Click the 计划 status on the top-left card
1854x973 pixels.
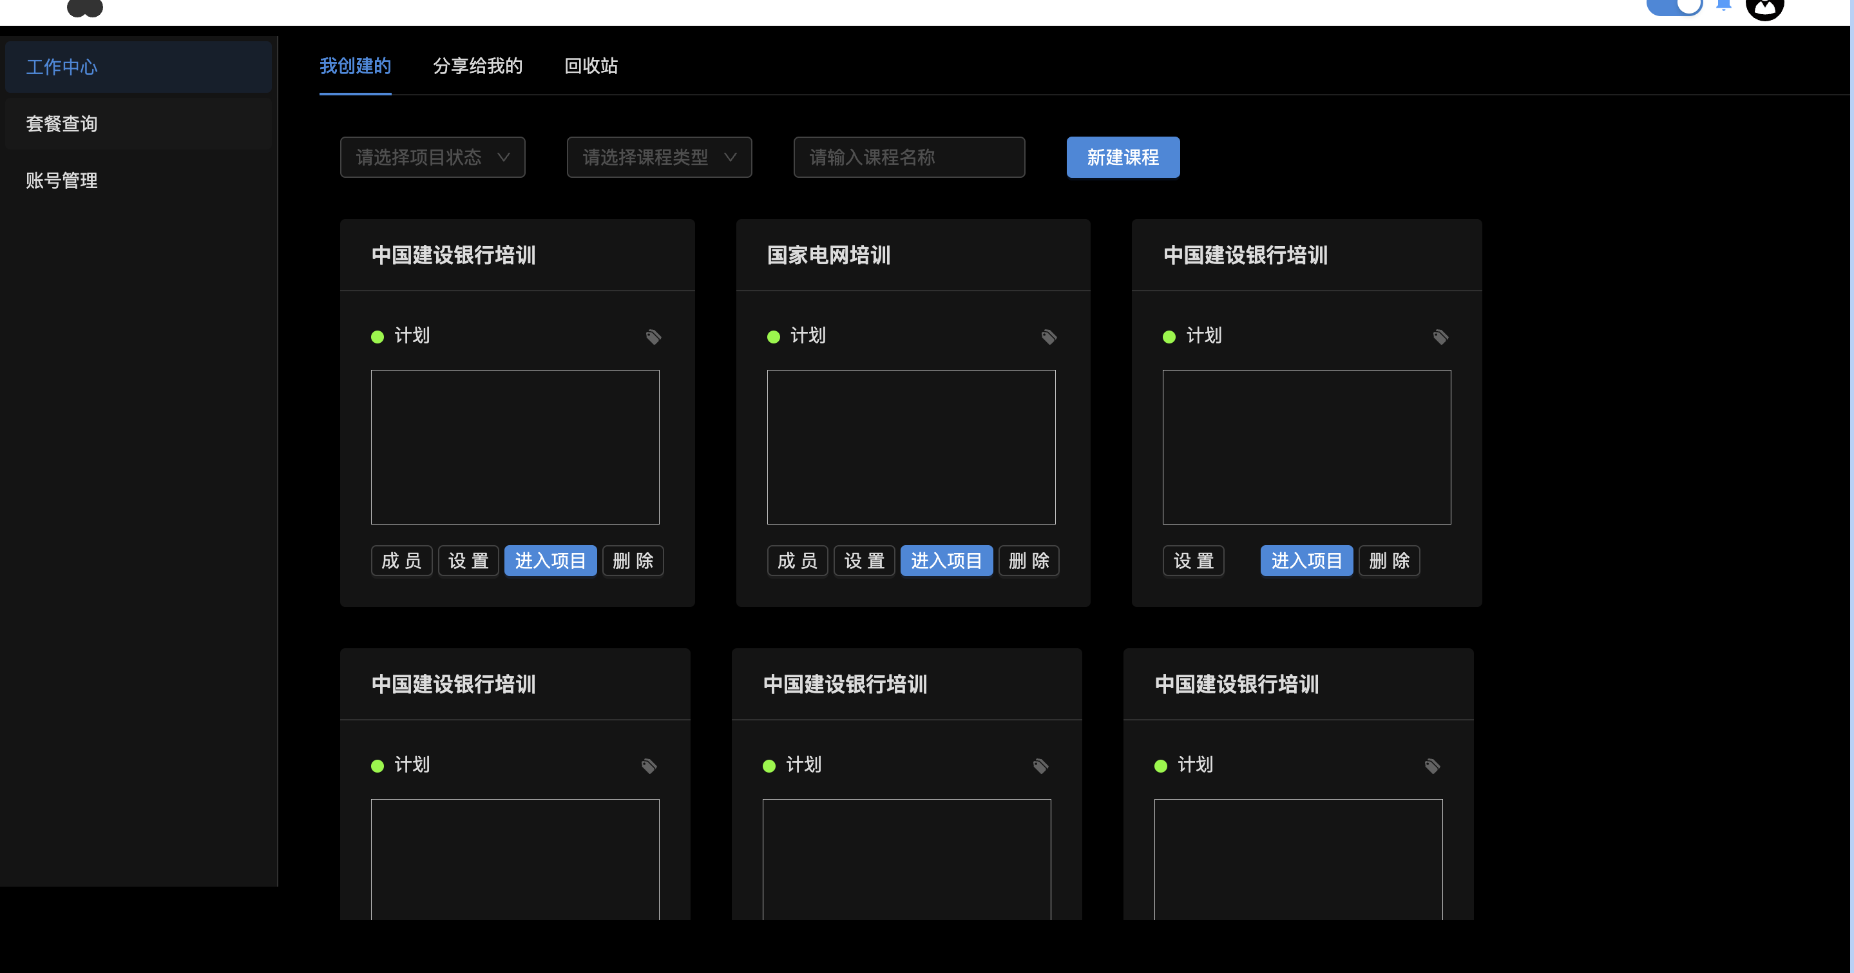click(412, 335)
